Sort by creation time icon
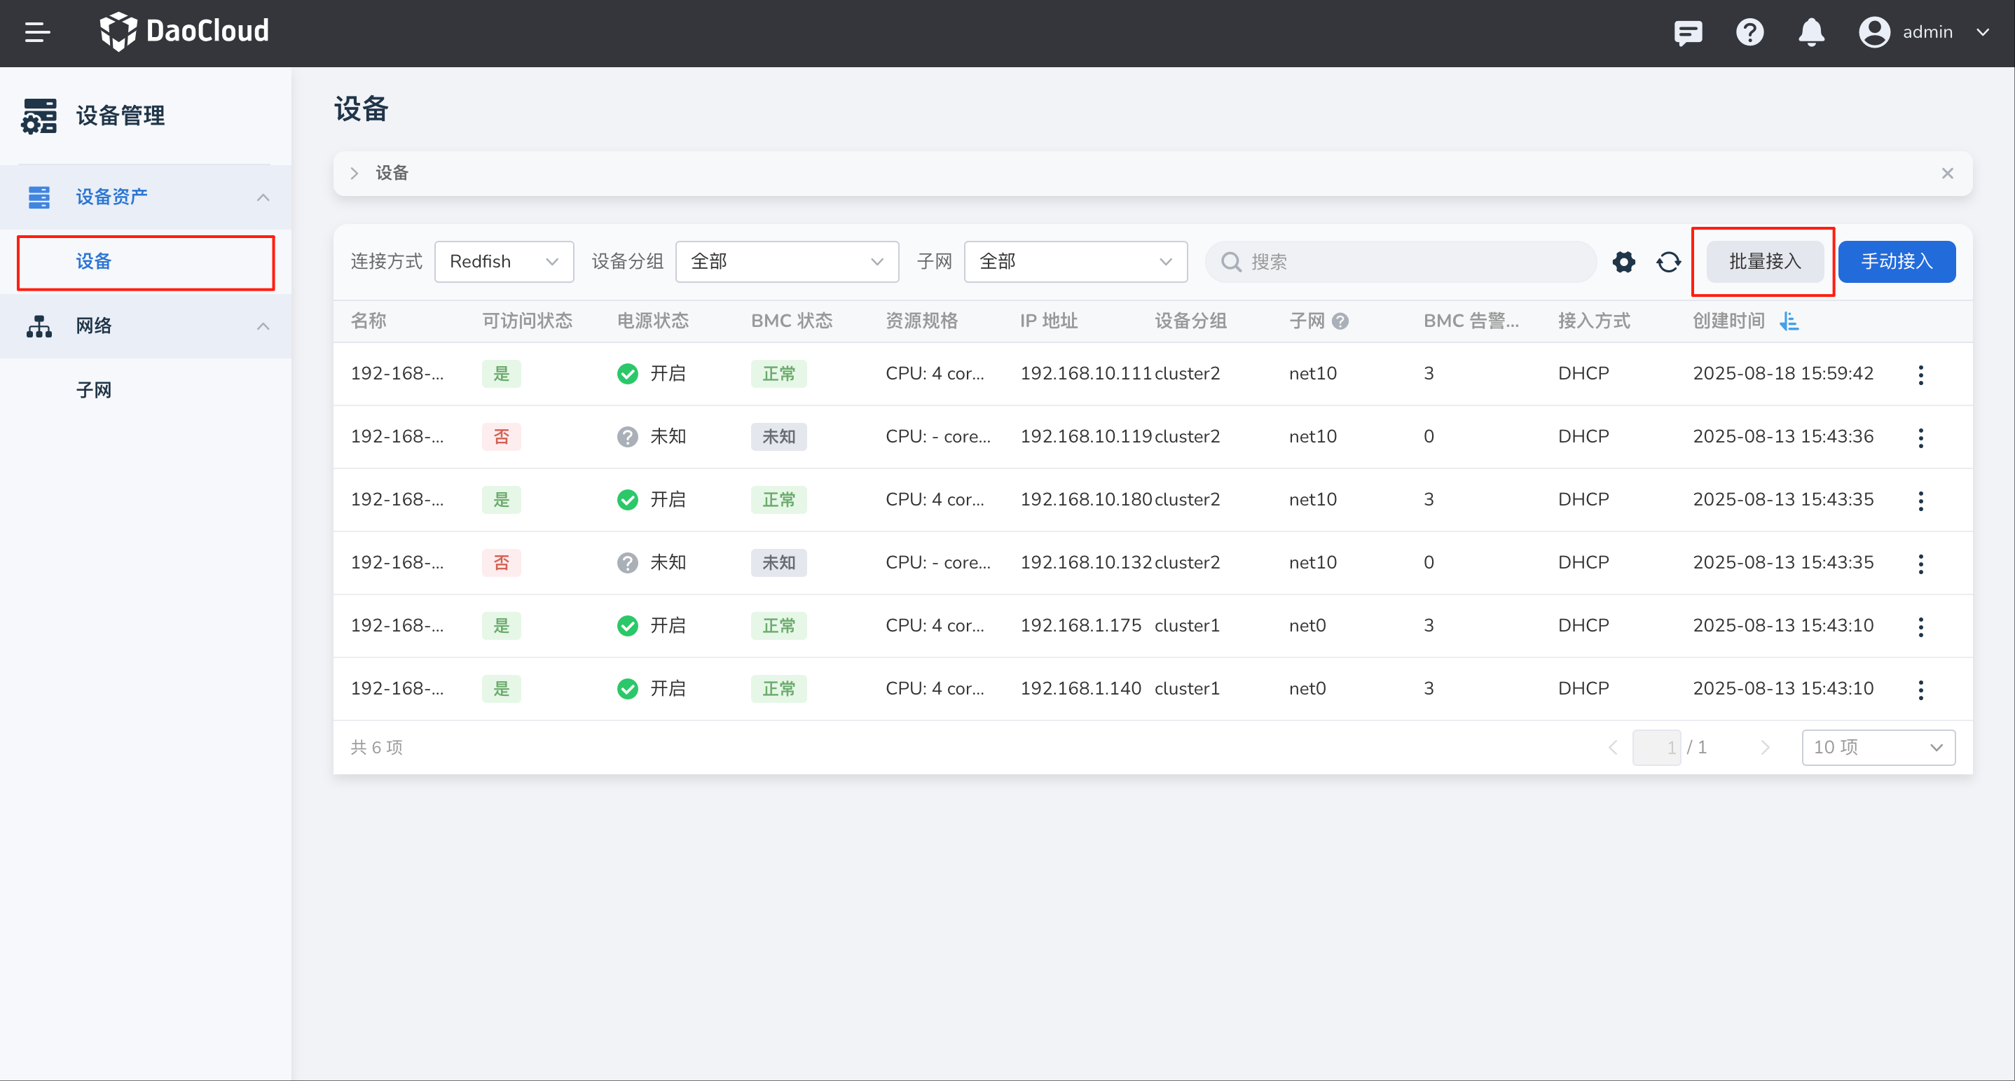The width and height of the screenshot is (2015, 1081). tap(1789, 321)
